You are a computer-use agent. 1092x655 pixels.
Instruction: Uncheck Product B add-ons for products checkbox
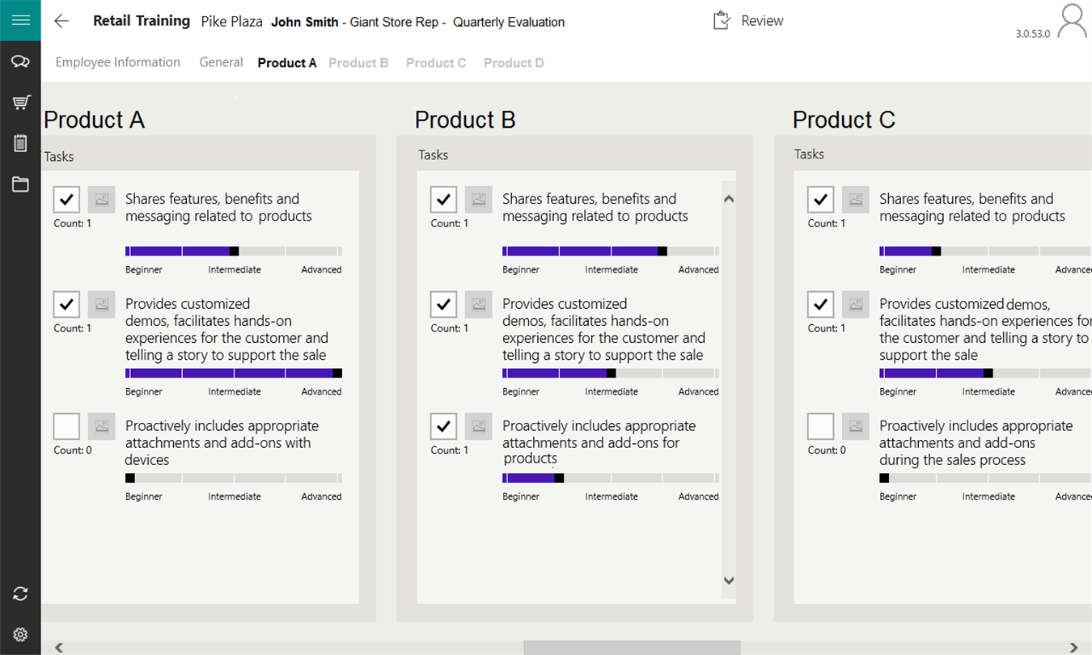(443, 426)
